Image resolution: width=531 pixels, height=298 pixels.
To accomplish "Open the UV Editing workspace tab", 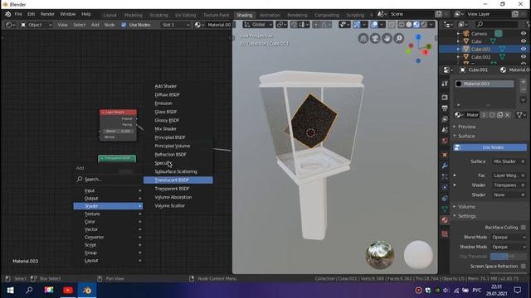I will click(x=185, y=15).
